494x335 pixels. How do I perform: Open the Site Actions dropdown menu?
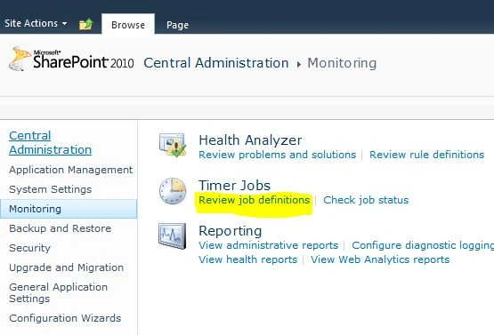[x=36, y=23]
